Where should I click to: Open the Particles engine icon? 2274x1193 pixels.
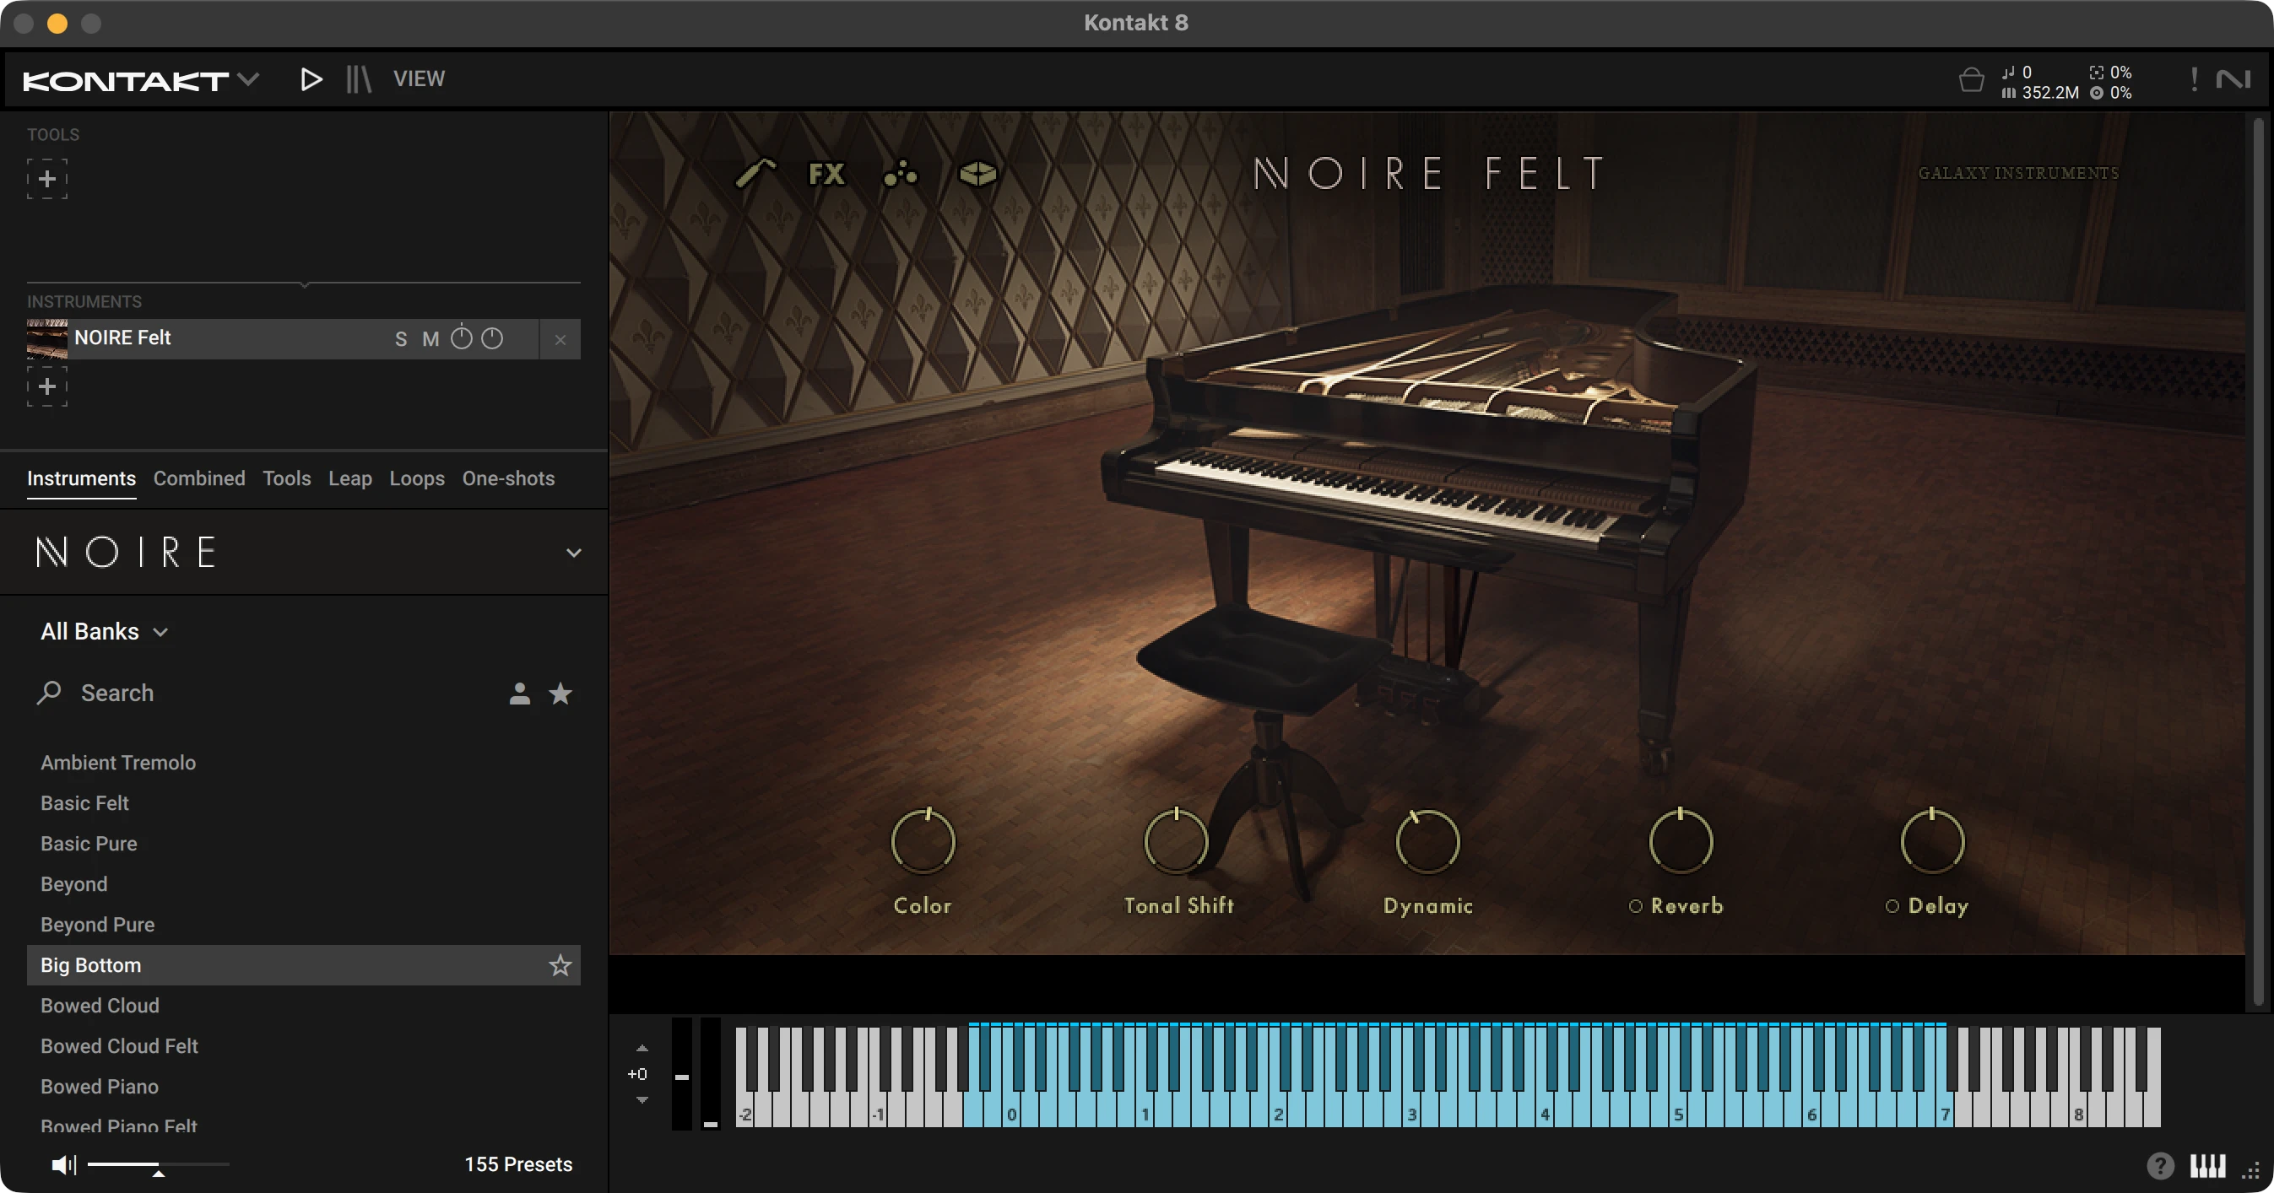(x=901, y=175)
